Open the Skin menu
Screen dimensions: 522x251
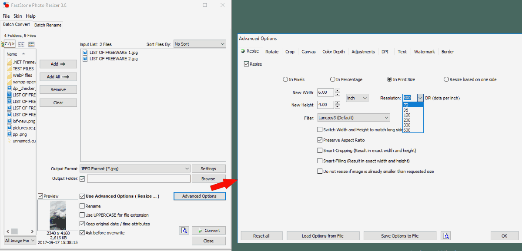click(x=18, y=16)
